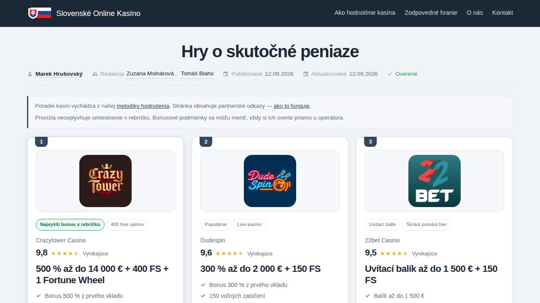
Task: Click the 300 % až do 2 000 € offer heading
Action: [x=260, y=269]
